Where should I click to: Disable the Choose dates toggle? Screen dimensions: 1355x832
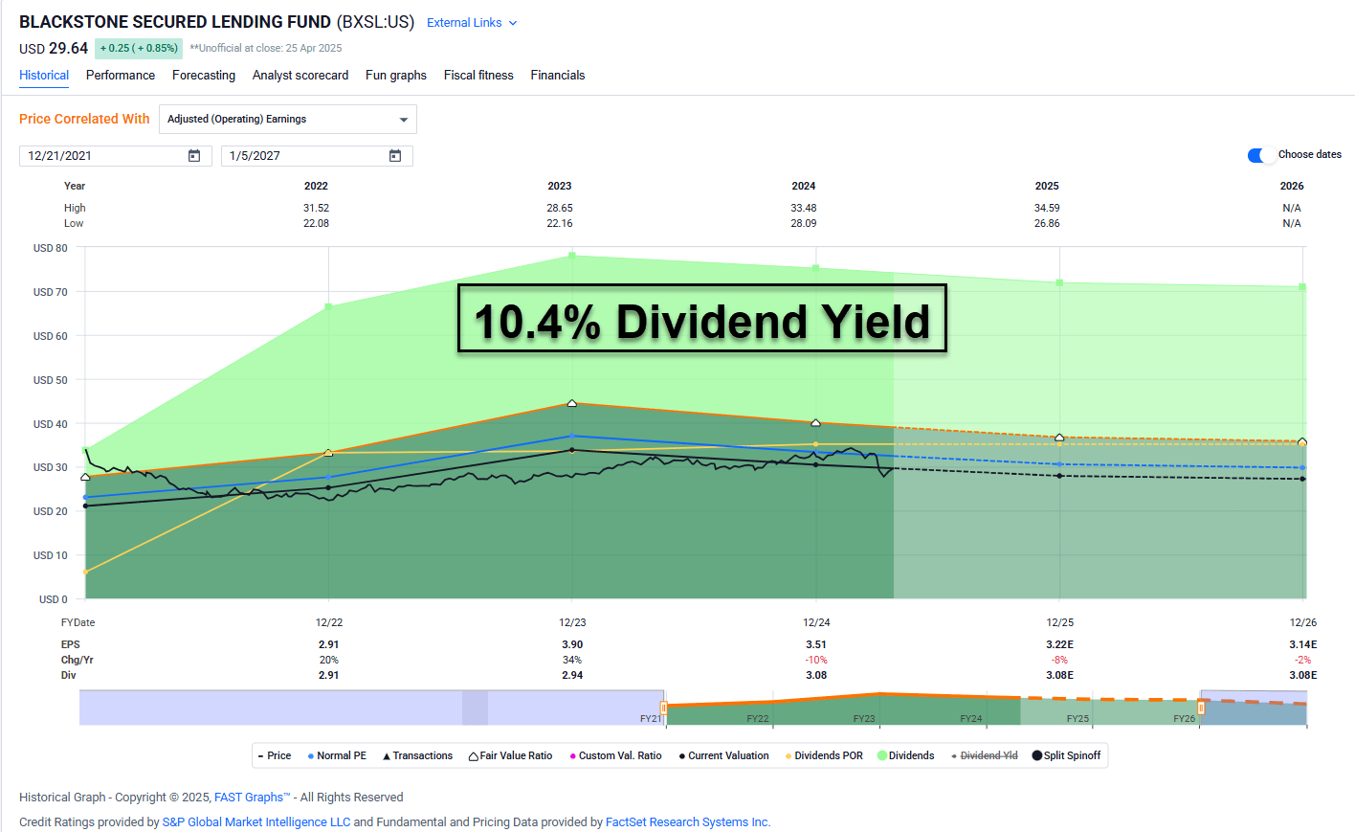1259,153
